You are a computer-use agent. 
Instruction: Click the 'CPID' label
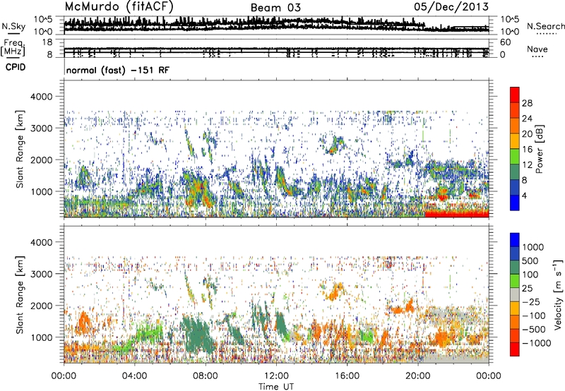click(x=16, y=67)
